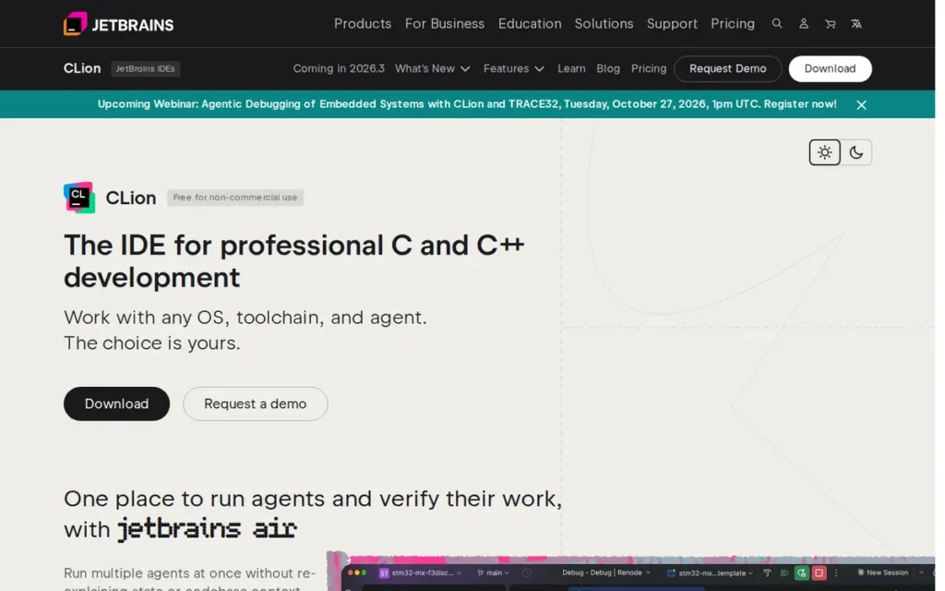Click the 'jetbrains air' pixel-font text
945x591 pixels.
207,529
